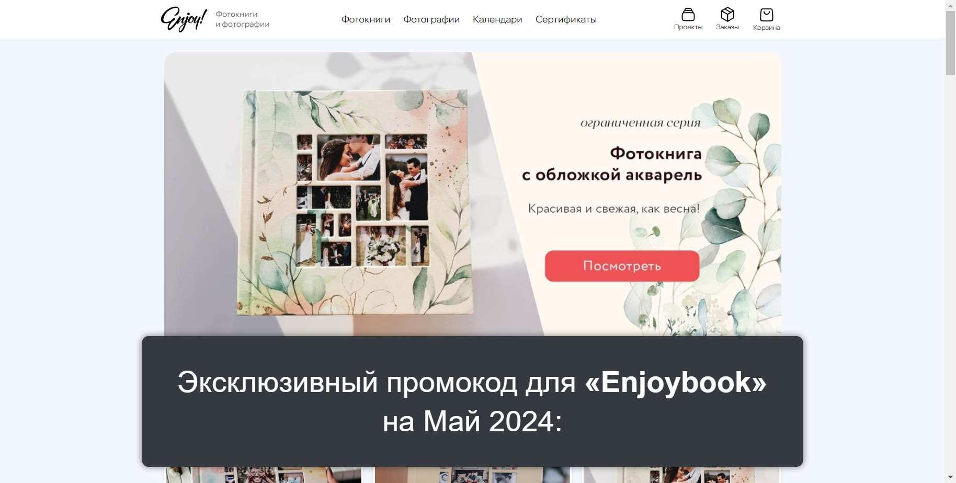Click the «Enjoybook» bold text in banner
956x483 pixels.
676,382
